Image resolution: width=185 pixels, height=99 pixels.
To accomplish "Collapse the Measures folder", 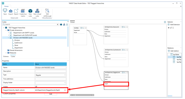I will 6,53.
